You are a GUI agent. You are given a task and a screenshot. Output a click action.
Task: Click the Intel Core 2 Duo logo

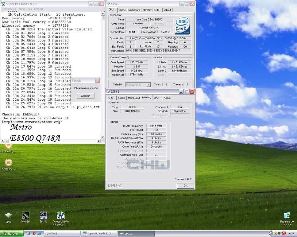pyautogui.click(x=182, y=26)
